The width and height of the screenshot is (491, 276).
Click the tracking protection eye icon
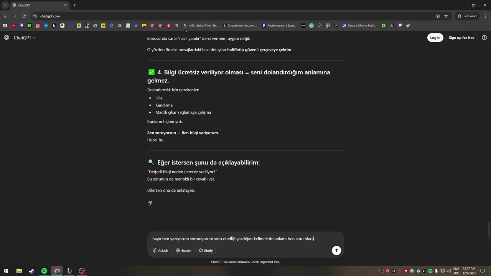pos(438,16)
